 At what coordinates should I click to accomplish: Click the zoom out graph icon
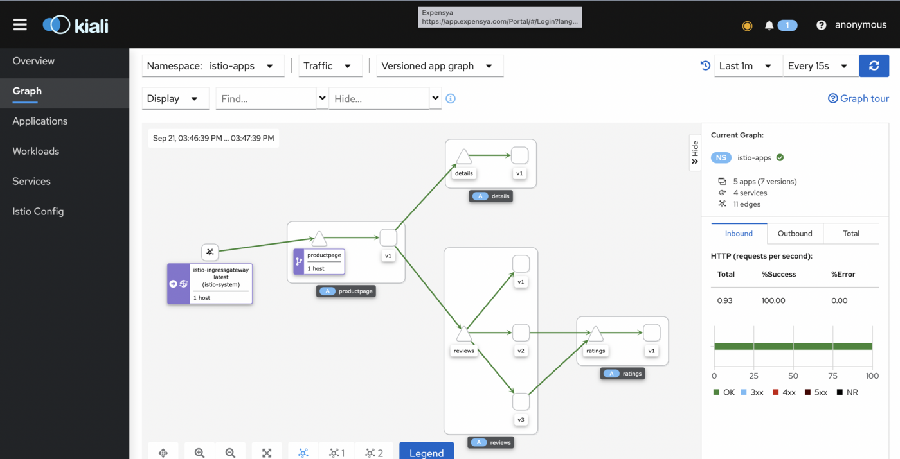(230, 453)
